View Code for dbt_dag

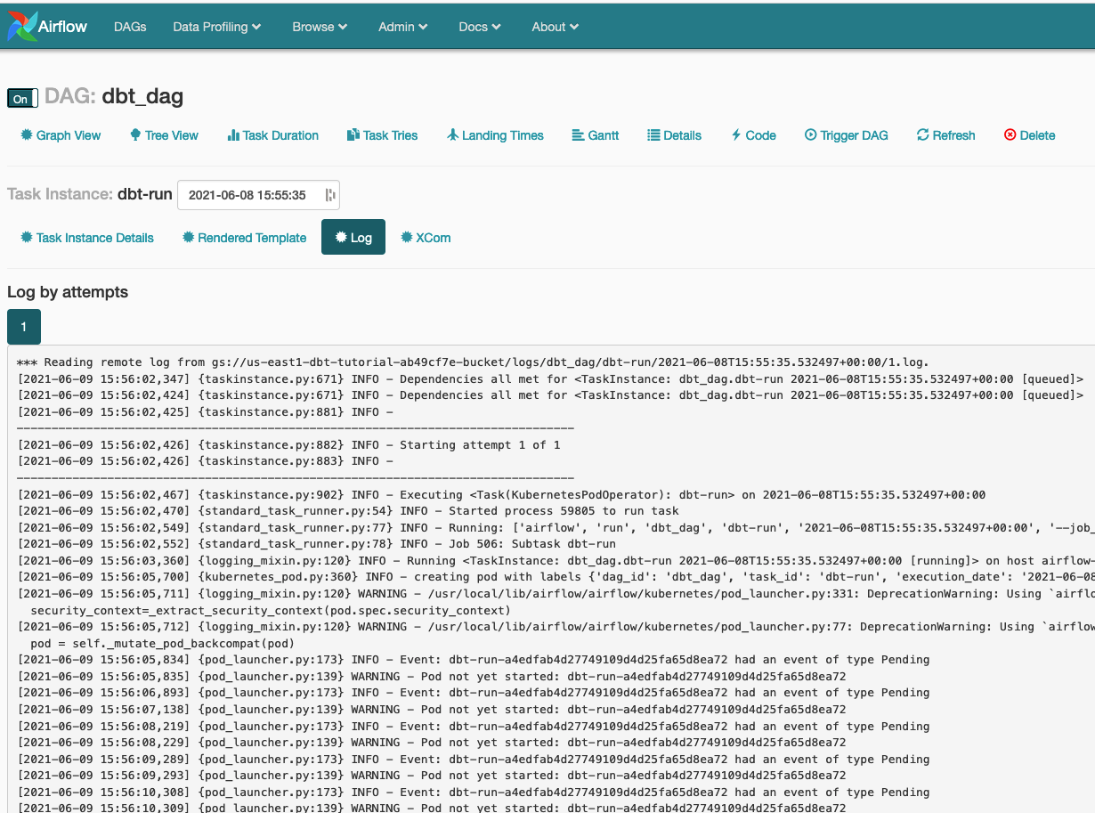point(753,135)
